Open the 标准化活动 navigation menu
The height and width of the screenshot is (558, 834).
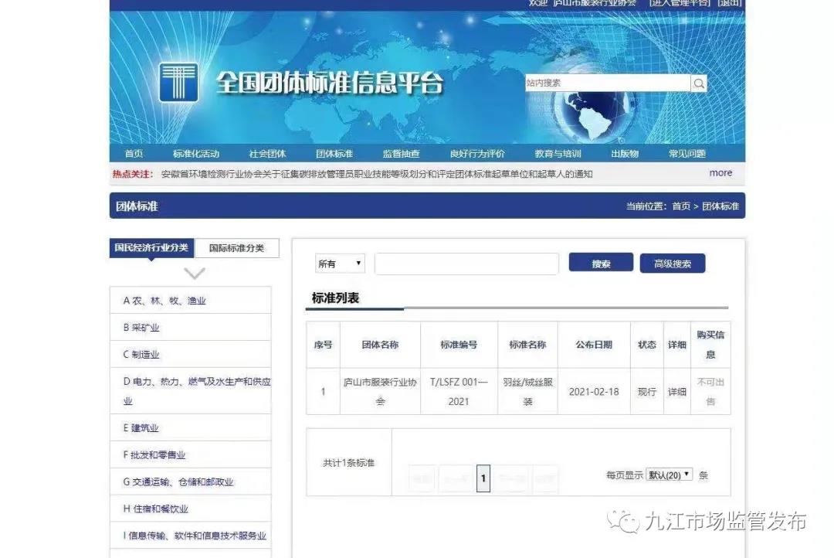point(196,154)
